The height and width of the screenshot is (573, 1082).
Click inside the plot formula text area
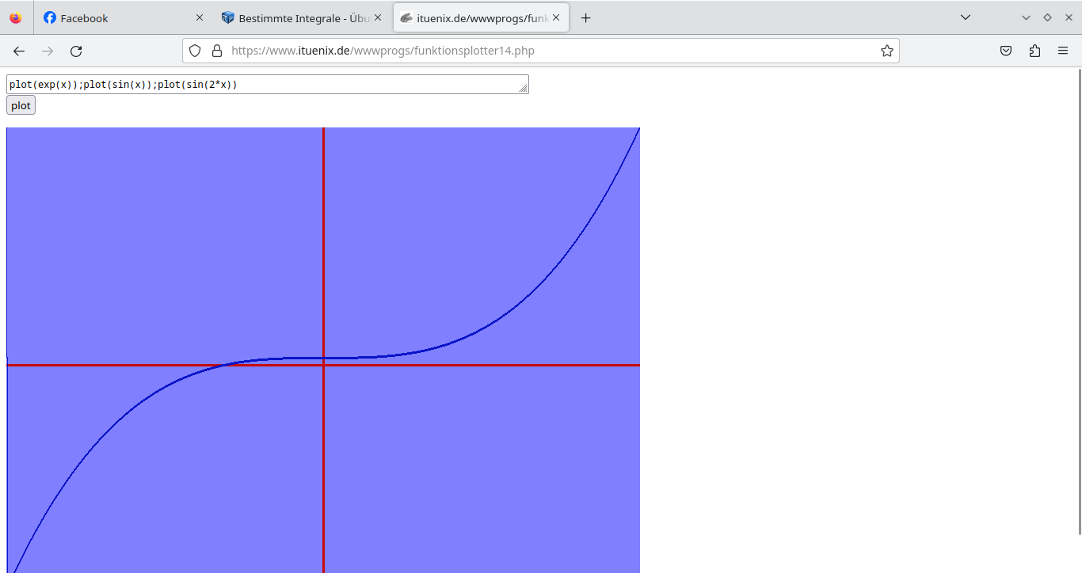(x=265, y=83)
